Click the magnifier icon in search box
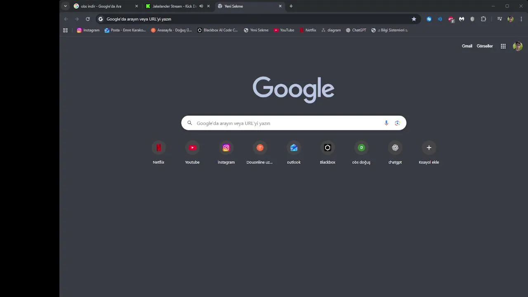528x297 pixels. (x=190, y=123)
